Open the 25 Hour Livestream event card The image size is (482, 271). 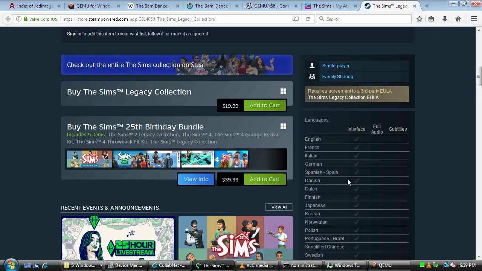click(118, 238)
